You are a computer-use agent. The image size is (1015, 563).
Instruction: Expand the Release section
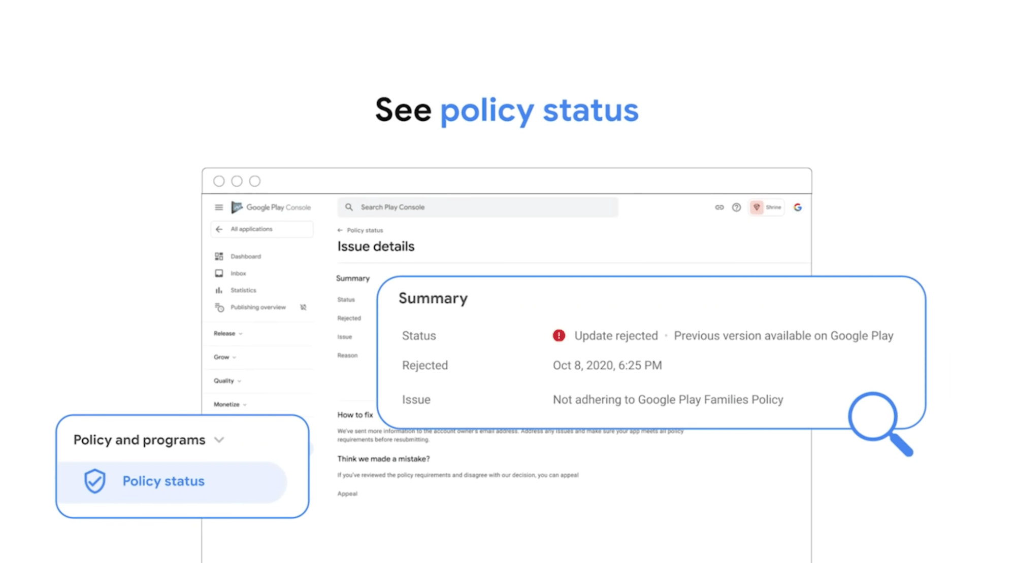coord(228,333)
